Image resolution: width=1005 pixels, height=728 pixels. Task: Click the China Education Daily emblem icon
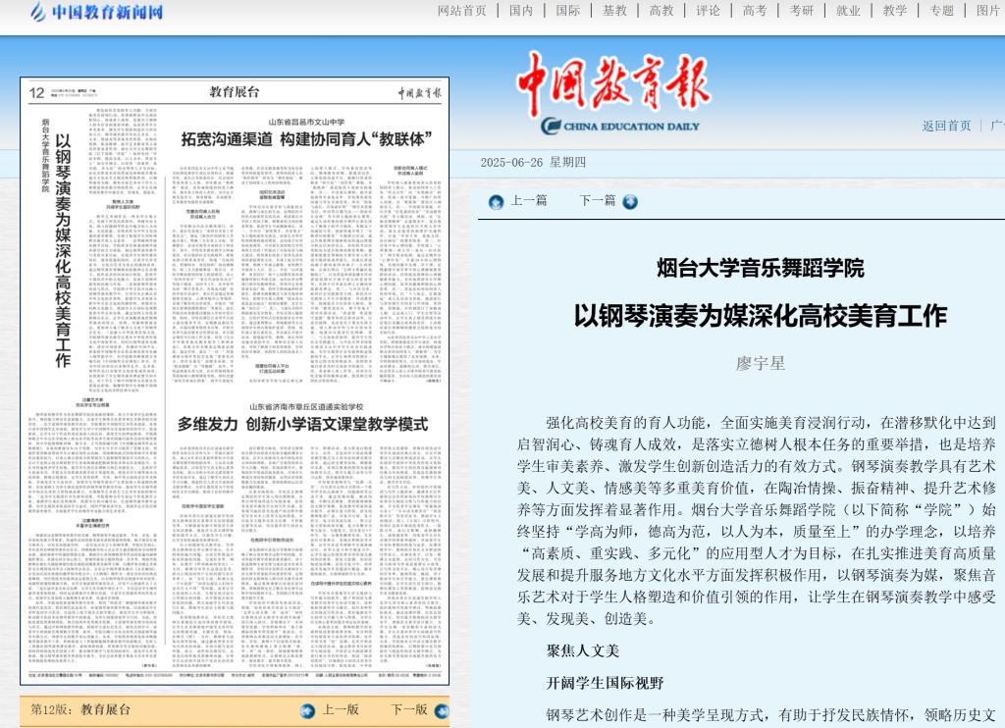pos(550,126)
